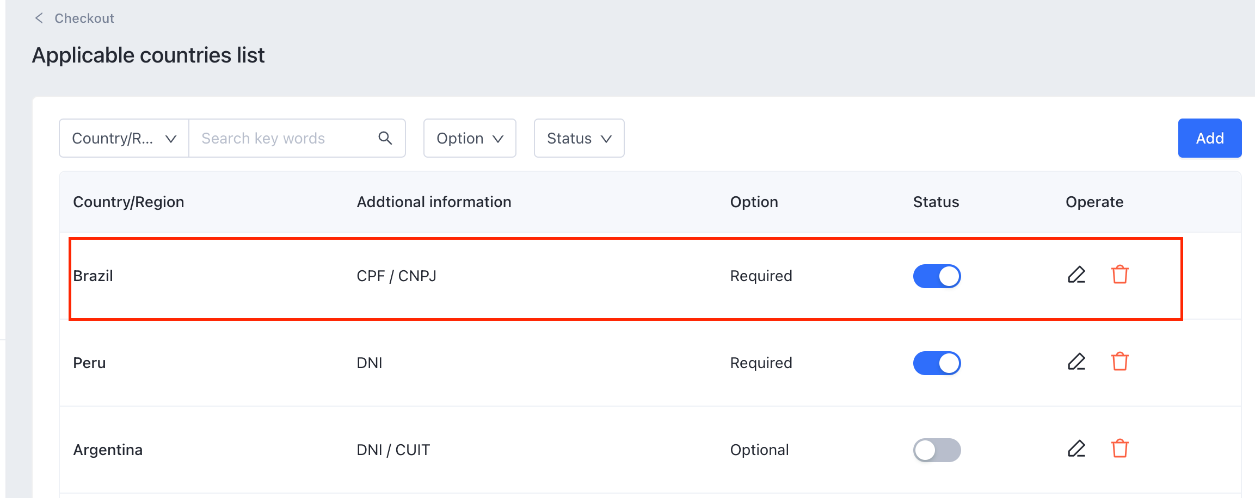Click the Status column header

coord(936,202)
